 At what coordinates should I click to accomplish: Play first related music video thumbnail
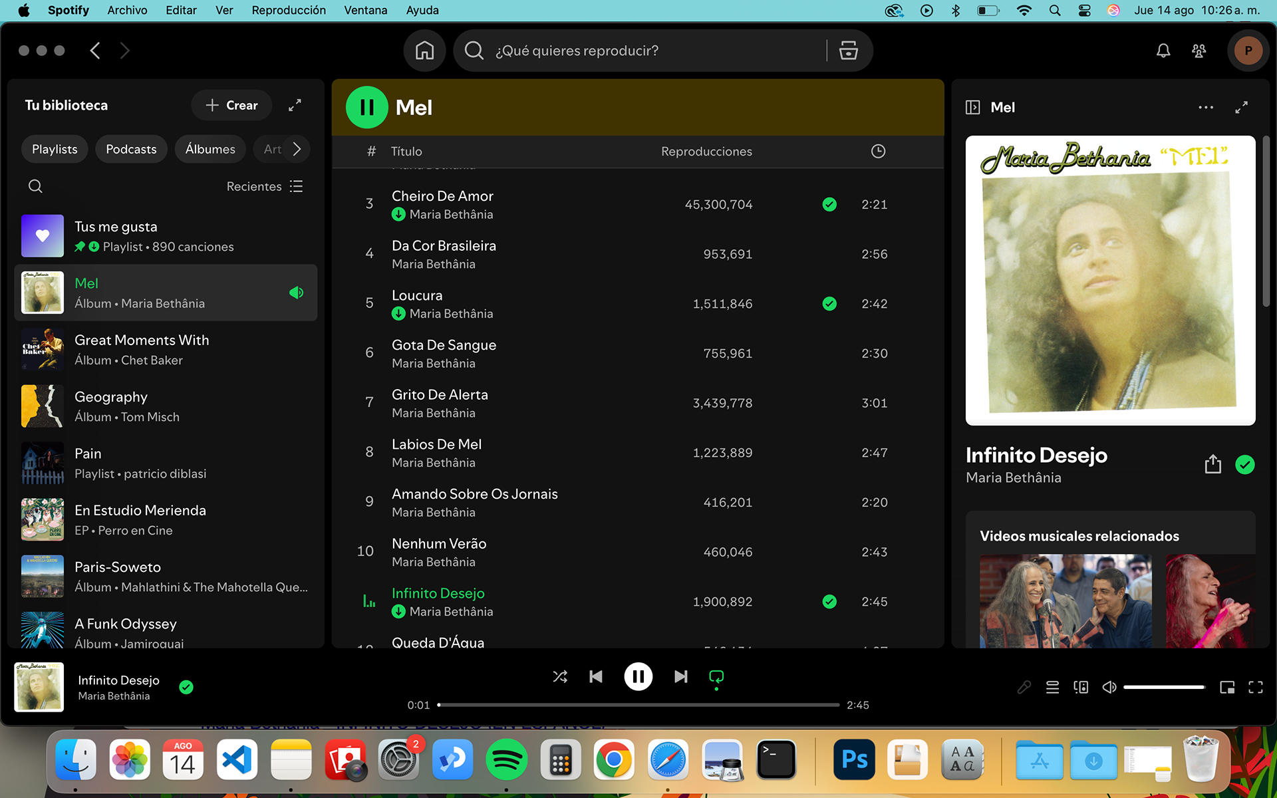[1065, 600]
